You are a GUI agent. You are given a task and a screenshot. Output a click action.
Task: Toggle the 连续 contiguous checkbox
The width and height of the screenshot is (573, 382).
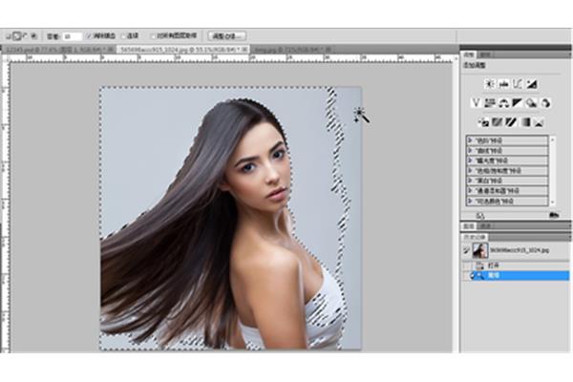[x=123, y=36]
